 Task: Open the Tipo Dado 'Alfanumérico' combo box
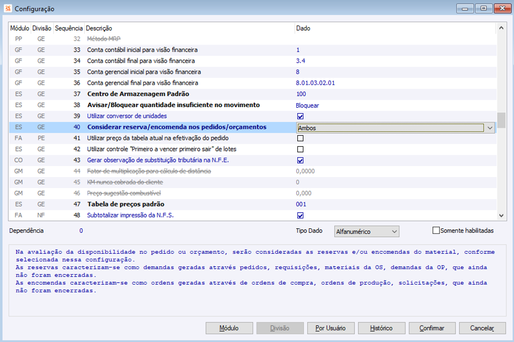366,231
